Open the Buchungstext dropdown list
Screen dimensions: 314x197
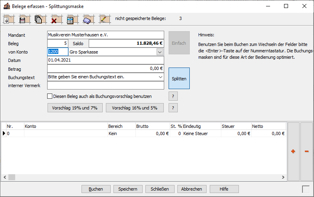pyautogui.click(x=160, y=77)
